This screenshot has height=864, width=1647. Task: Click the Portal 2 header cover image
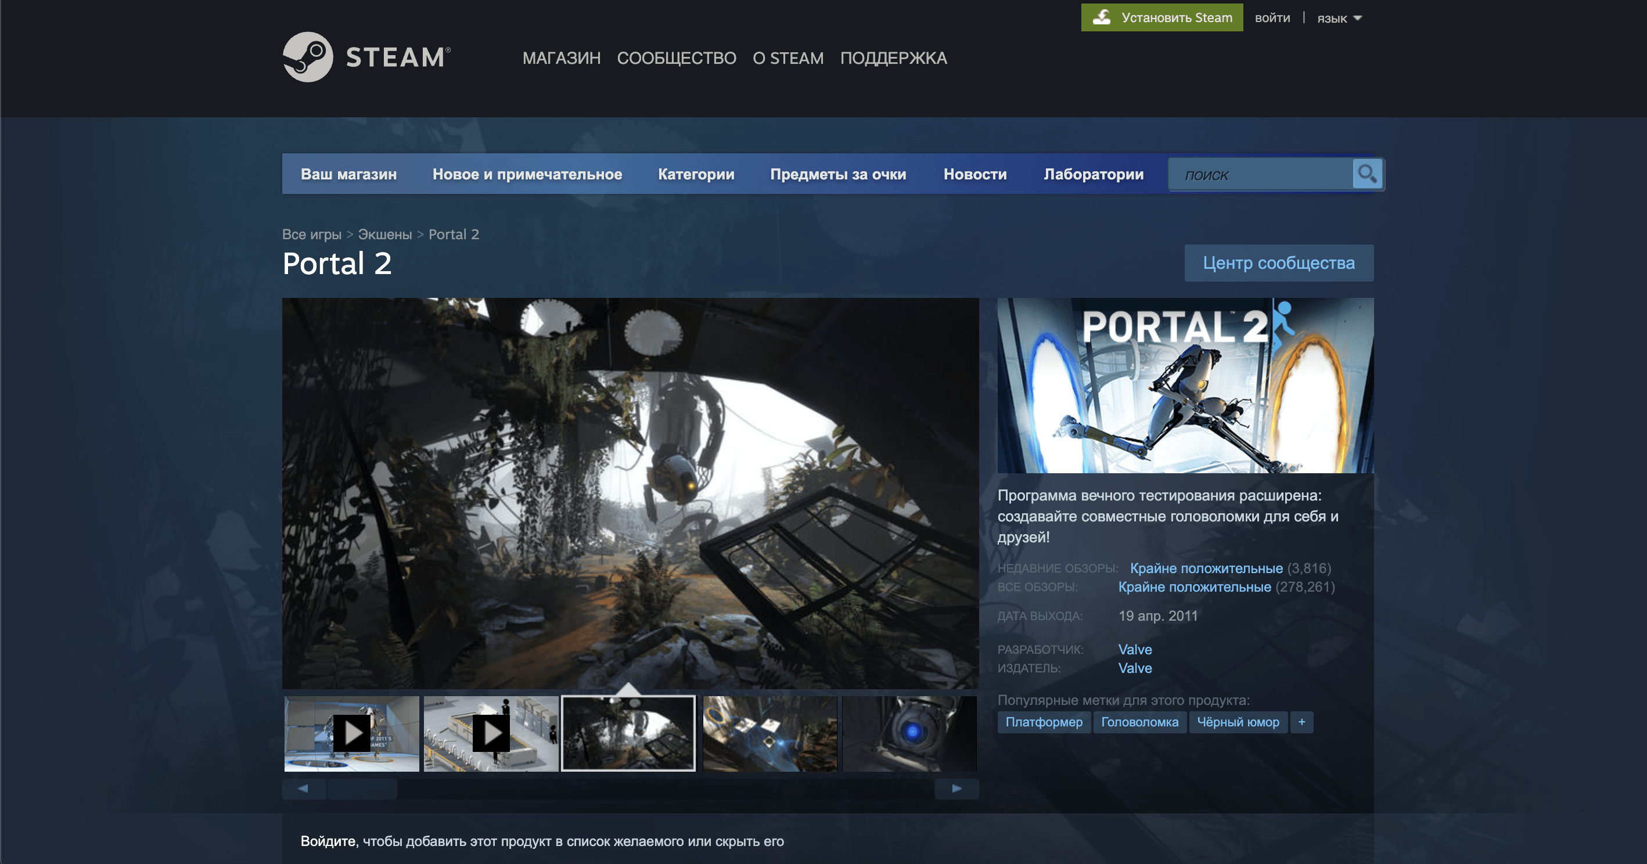point(1185,386)
